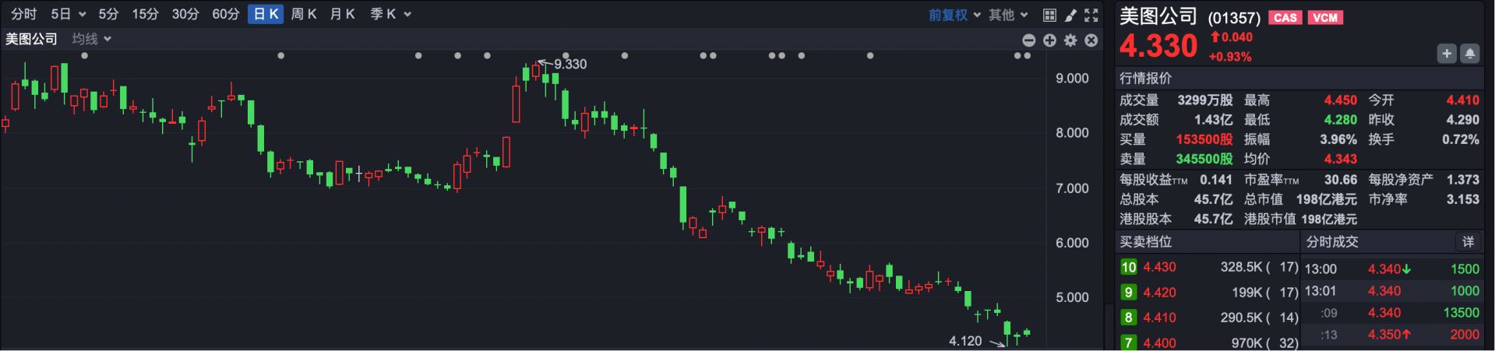Switch to the 分时 chart tab
The width and height of the screenshot is (1495, 351).
click(23, 14)
